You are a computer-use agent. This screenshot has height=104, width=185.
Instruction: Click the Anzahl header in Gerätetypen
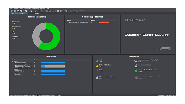[x=36, y=60]
